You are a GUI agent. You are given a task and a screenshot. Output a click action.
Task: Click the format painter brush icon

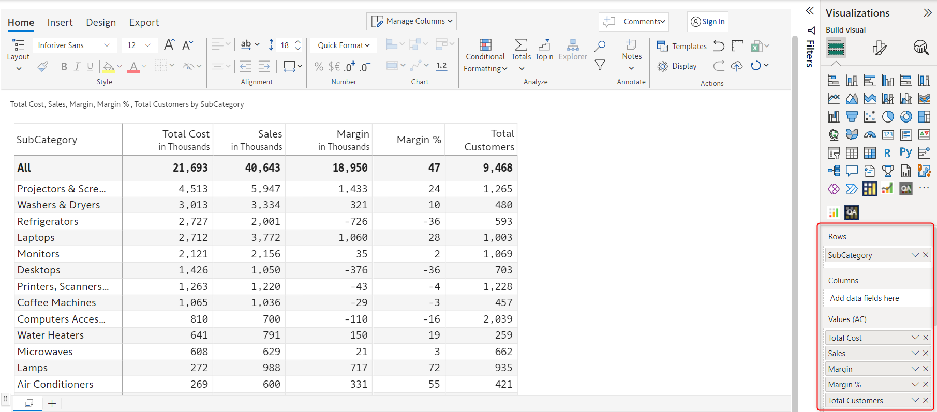click(43, 66)
